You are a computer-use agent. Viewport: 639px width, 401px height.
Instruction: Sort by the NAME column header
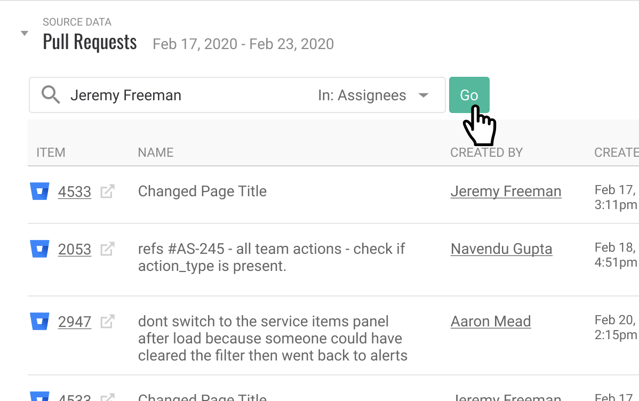coord(156,153)
